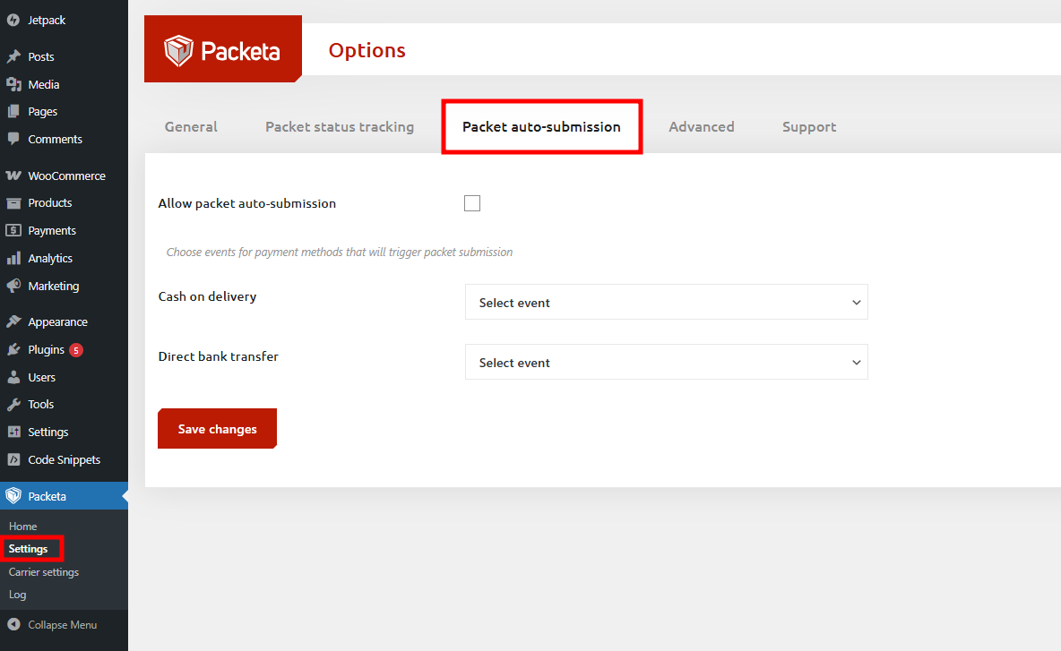Open the Cash on delivery event dropdown
Screen dimensions: 1061x651
[x=667, y=302]
